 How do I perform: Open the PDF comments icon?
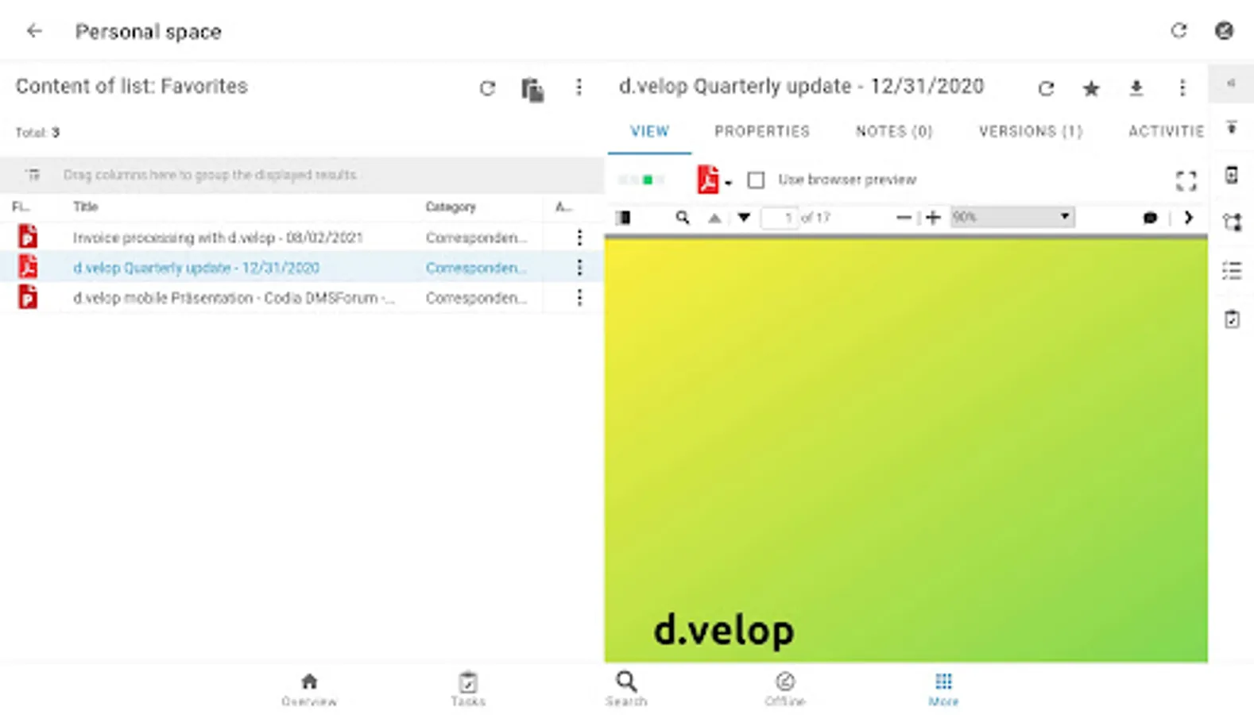point(1150,218)
